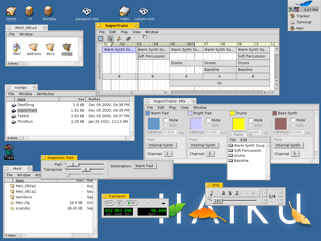321x241 pixels.
Task: Open Destination Warm Pad dropdown in Inspector
Action: pyautogui.click(x=145, y=166)
